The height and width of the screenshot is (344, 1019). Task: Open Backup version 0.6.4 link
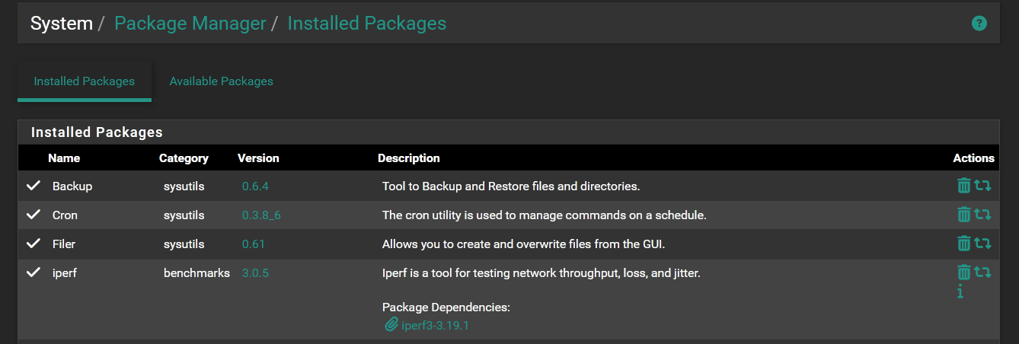tap(255, 186)
